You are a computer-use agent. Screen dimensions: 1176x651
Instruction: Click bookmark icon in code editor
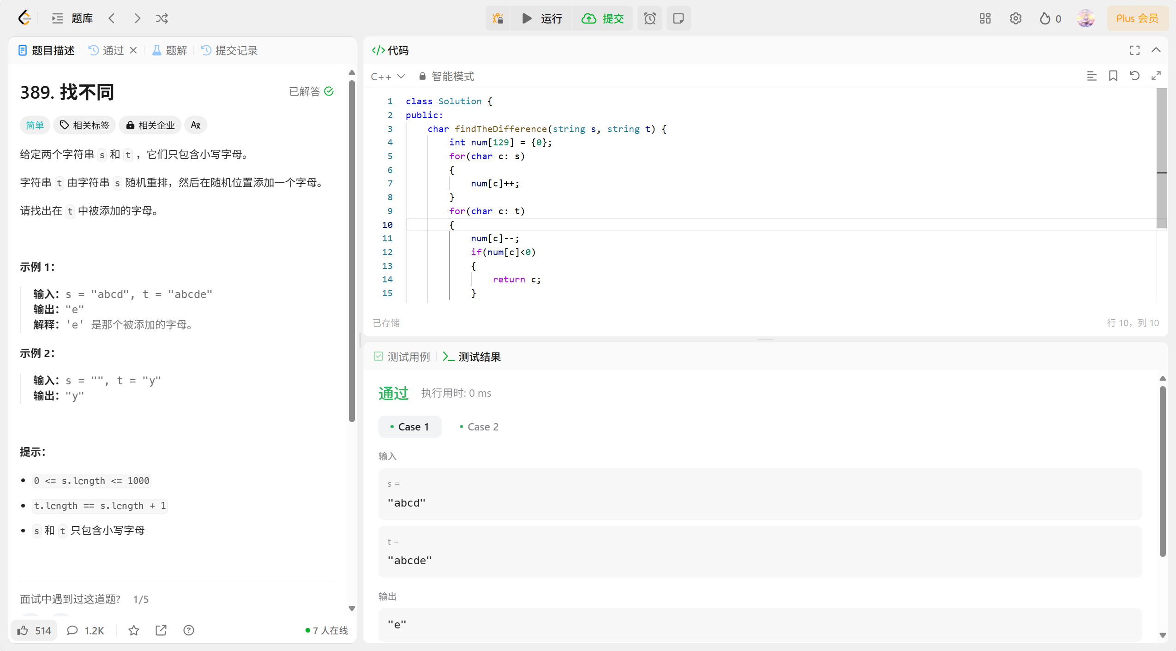click(1113, 76)
